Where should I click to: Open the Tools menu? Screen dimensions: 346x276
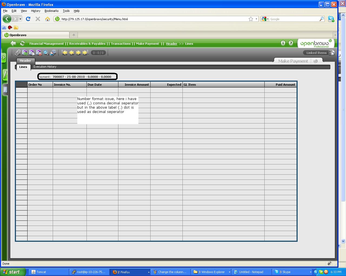[x=66, y=11]
